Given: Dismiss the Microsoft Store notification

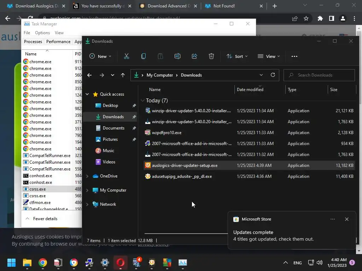Looking at the screenshot, I should (346, 219).
